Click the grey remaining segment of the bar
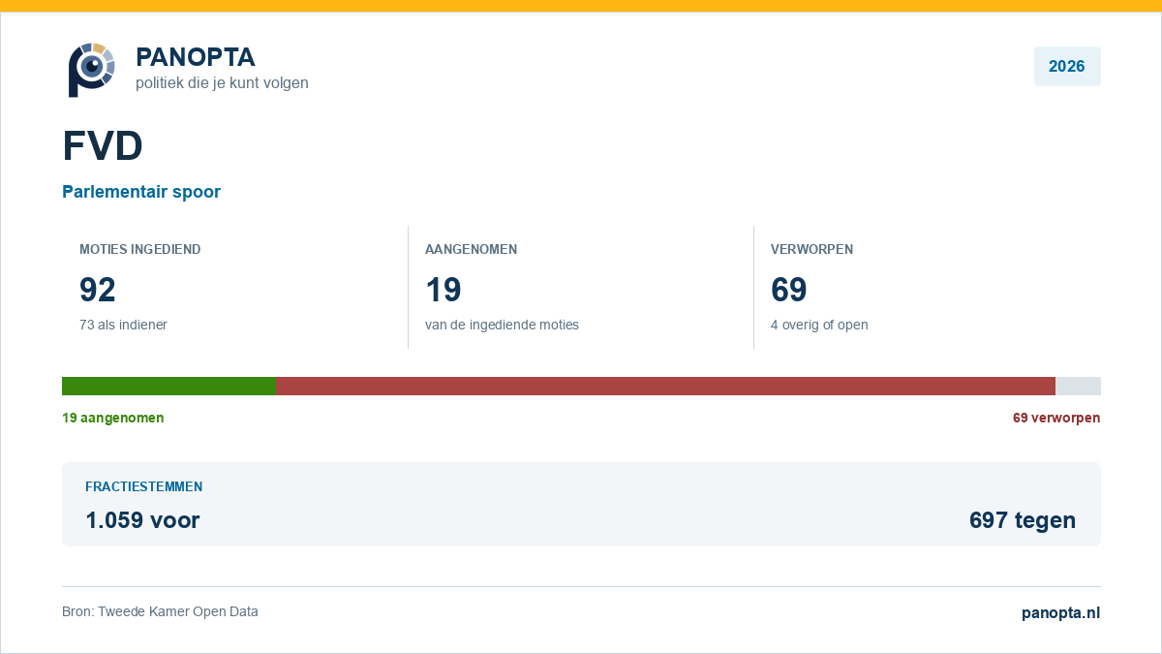 (x=1078, y=386)
